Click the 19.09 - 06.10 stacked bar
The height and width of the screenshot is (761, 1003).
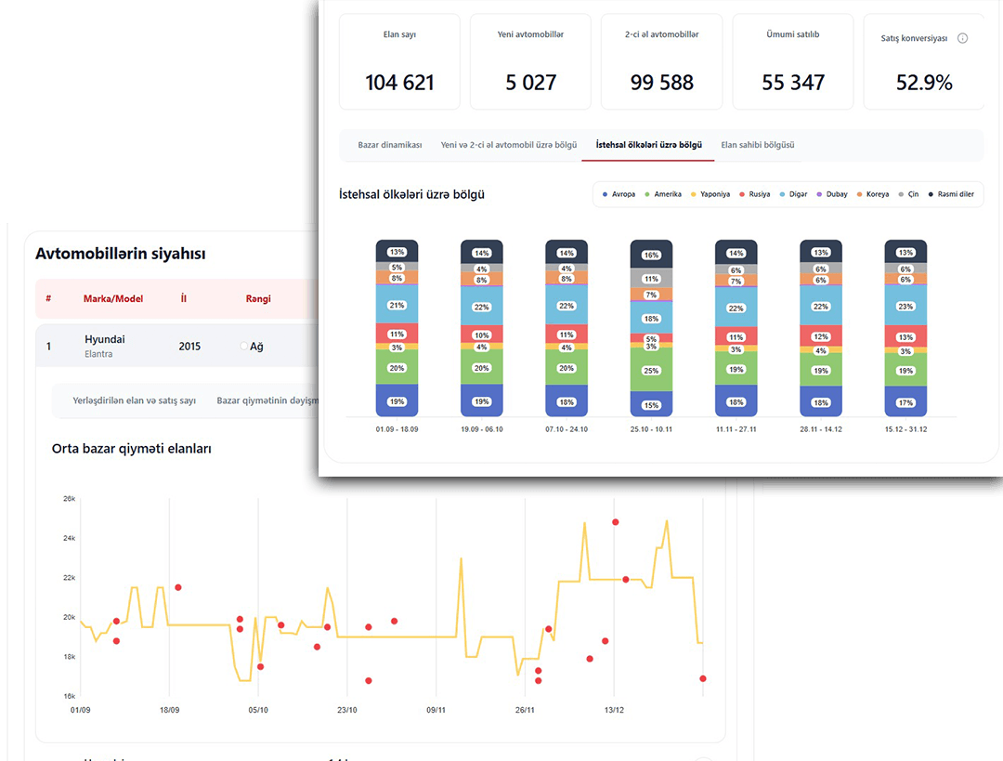pyautogui.click(x=482, y=328)
